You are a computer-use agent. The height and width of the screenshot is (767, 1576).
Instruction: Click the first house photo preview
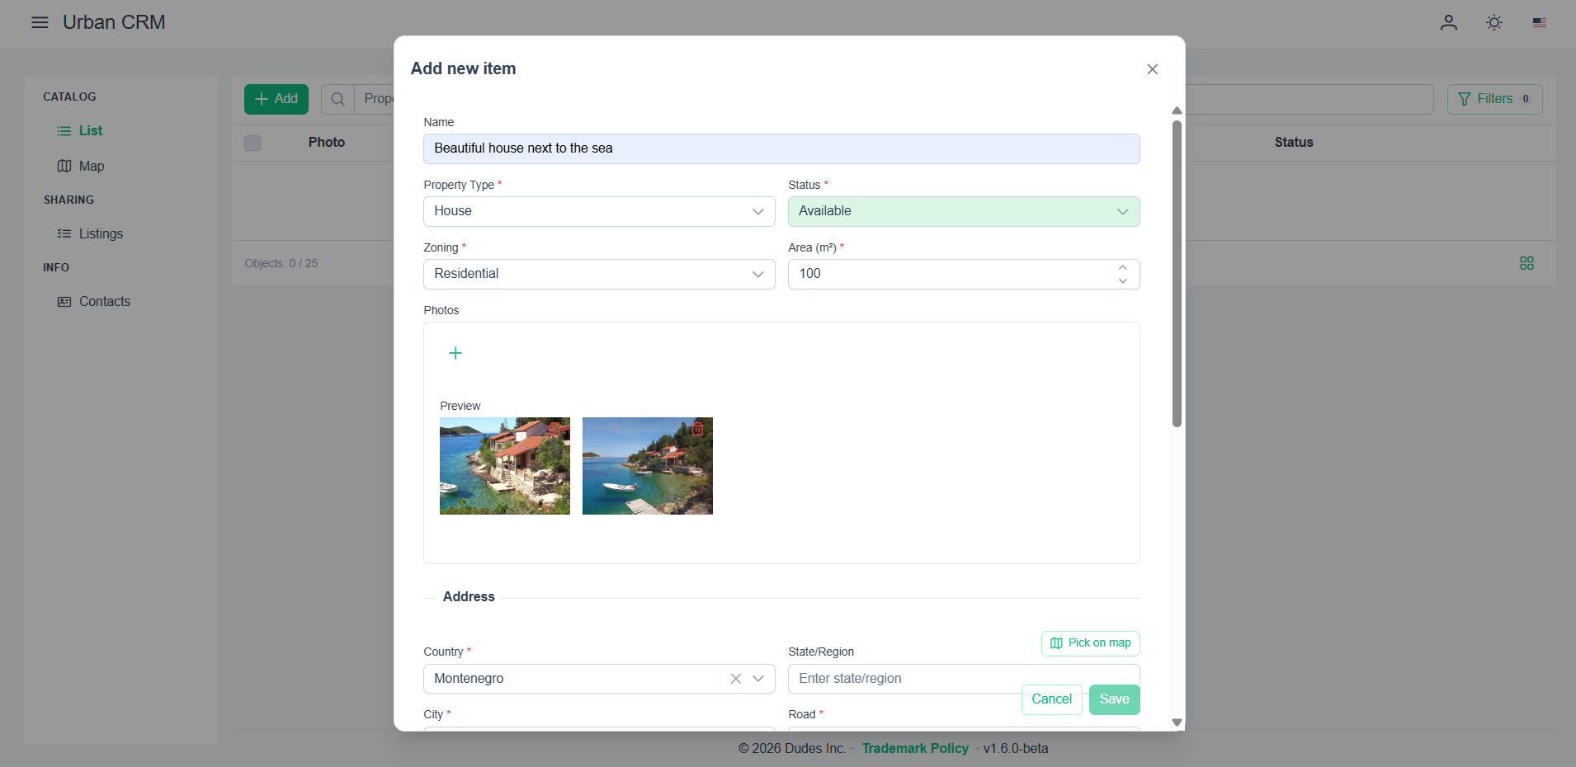(505, 466)
